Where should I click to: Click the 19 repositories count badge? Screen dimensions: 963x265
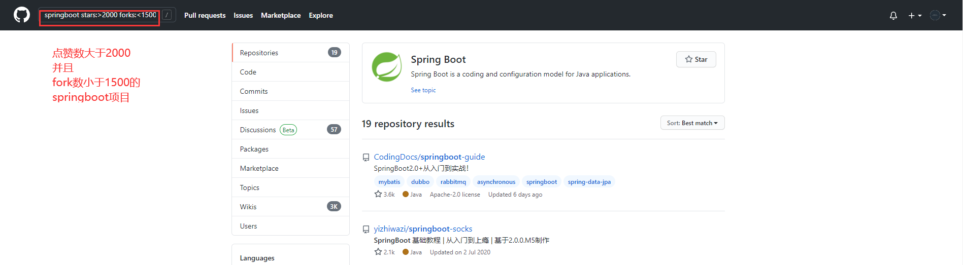[335, 52]
